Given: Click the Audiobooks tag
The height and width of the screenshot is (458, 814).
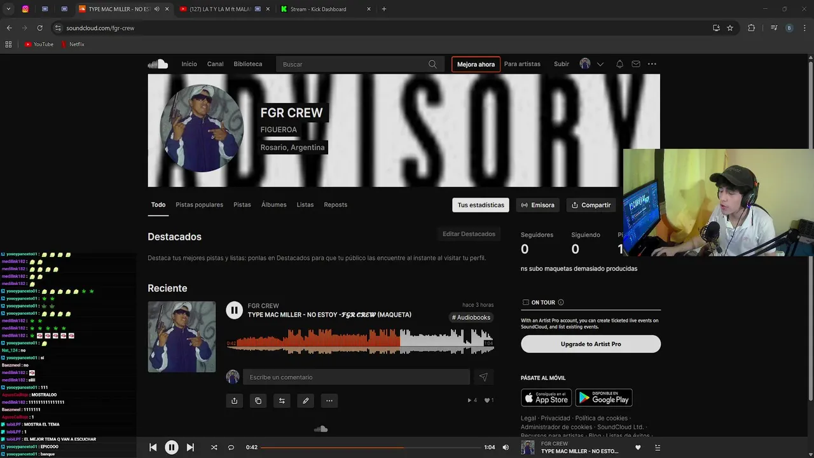Looking at the screenshot, I should (x=471, y=317).
